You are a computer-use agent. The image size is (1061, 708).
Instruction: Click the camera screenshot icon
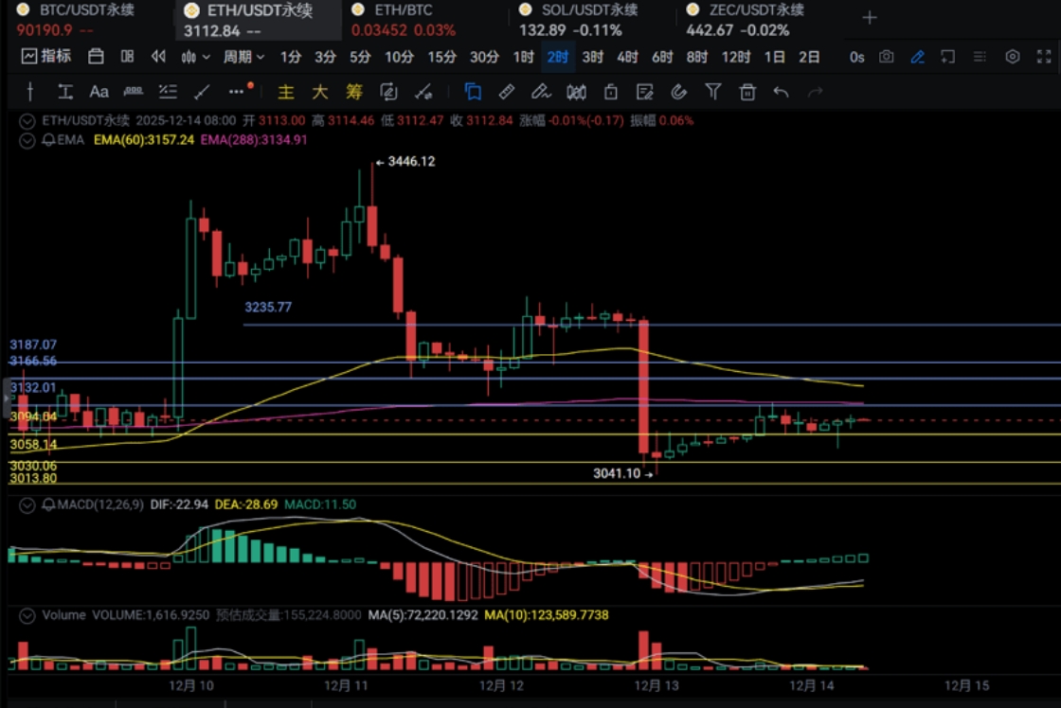[x=886, y=57]
